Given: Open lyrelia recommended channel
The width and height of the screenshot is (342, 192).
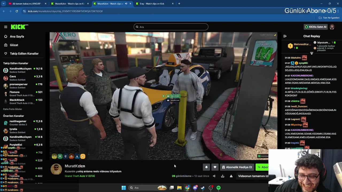Looking at the screenshot, I should [23, 130].
